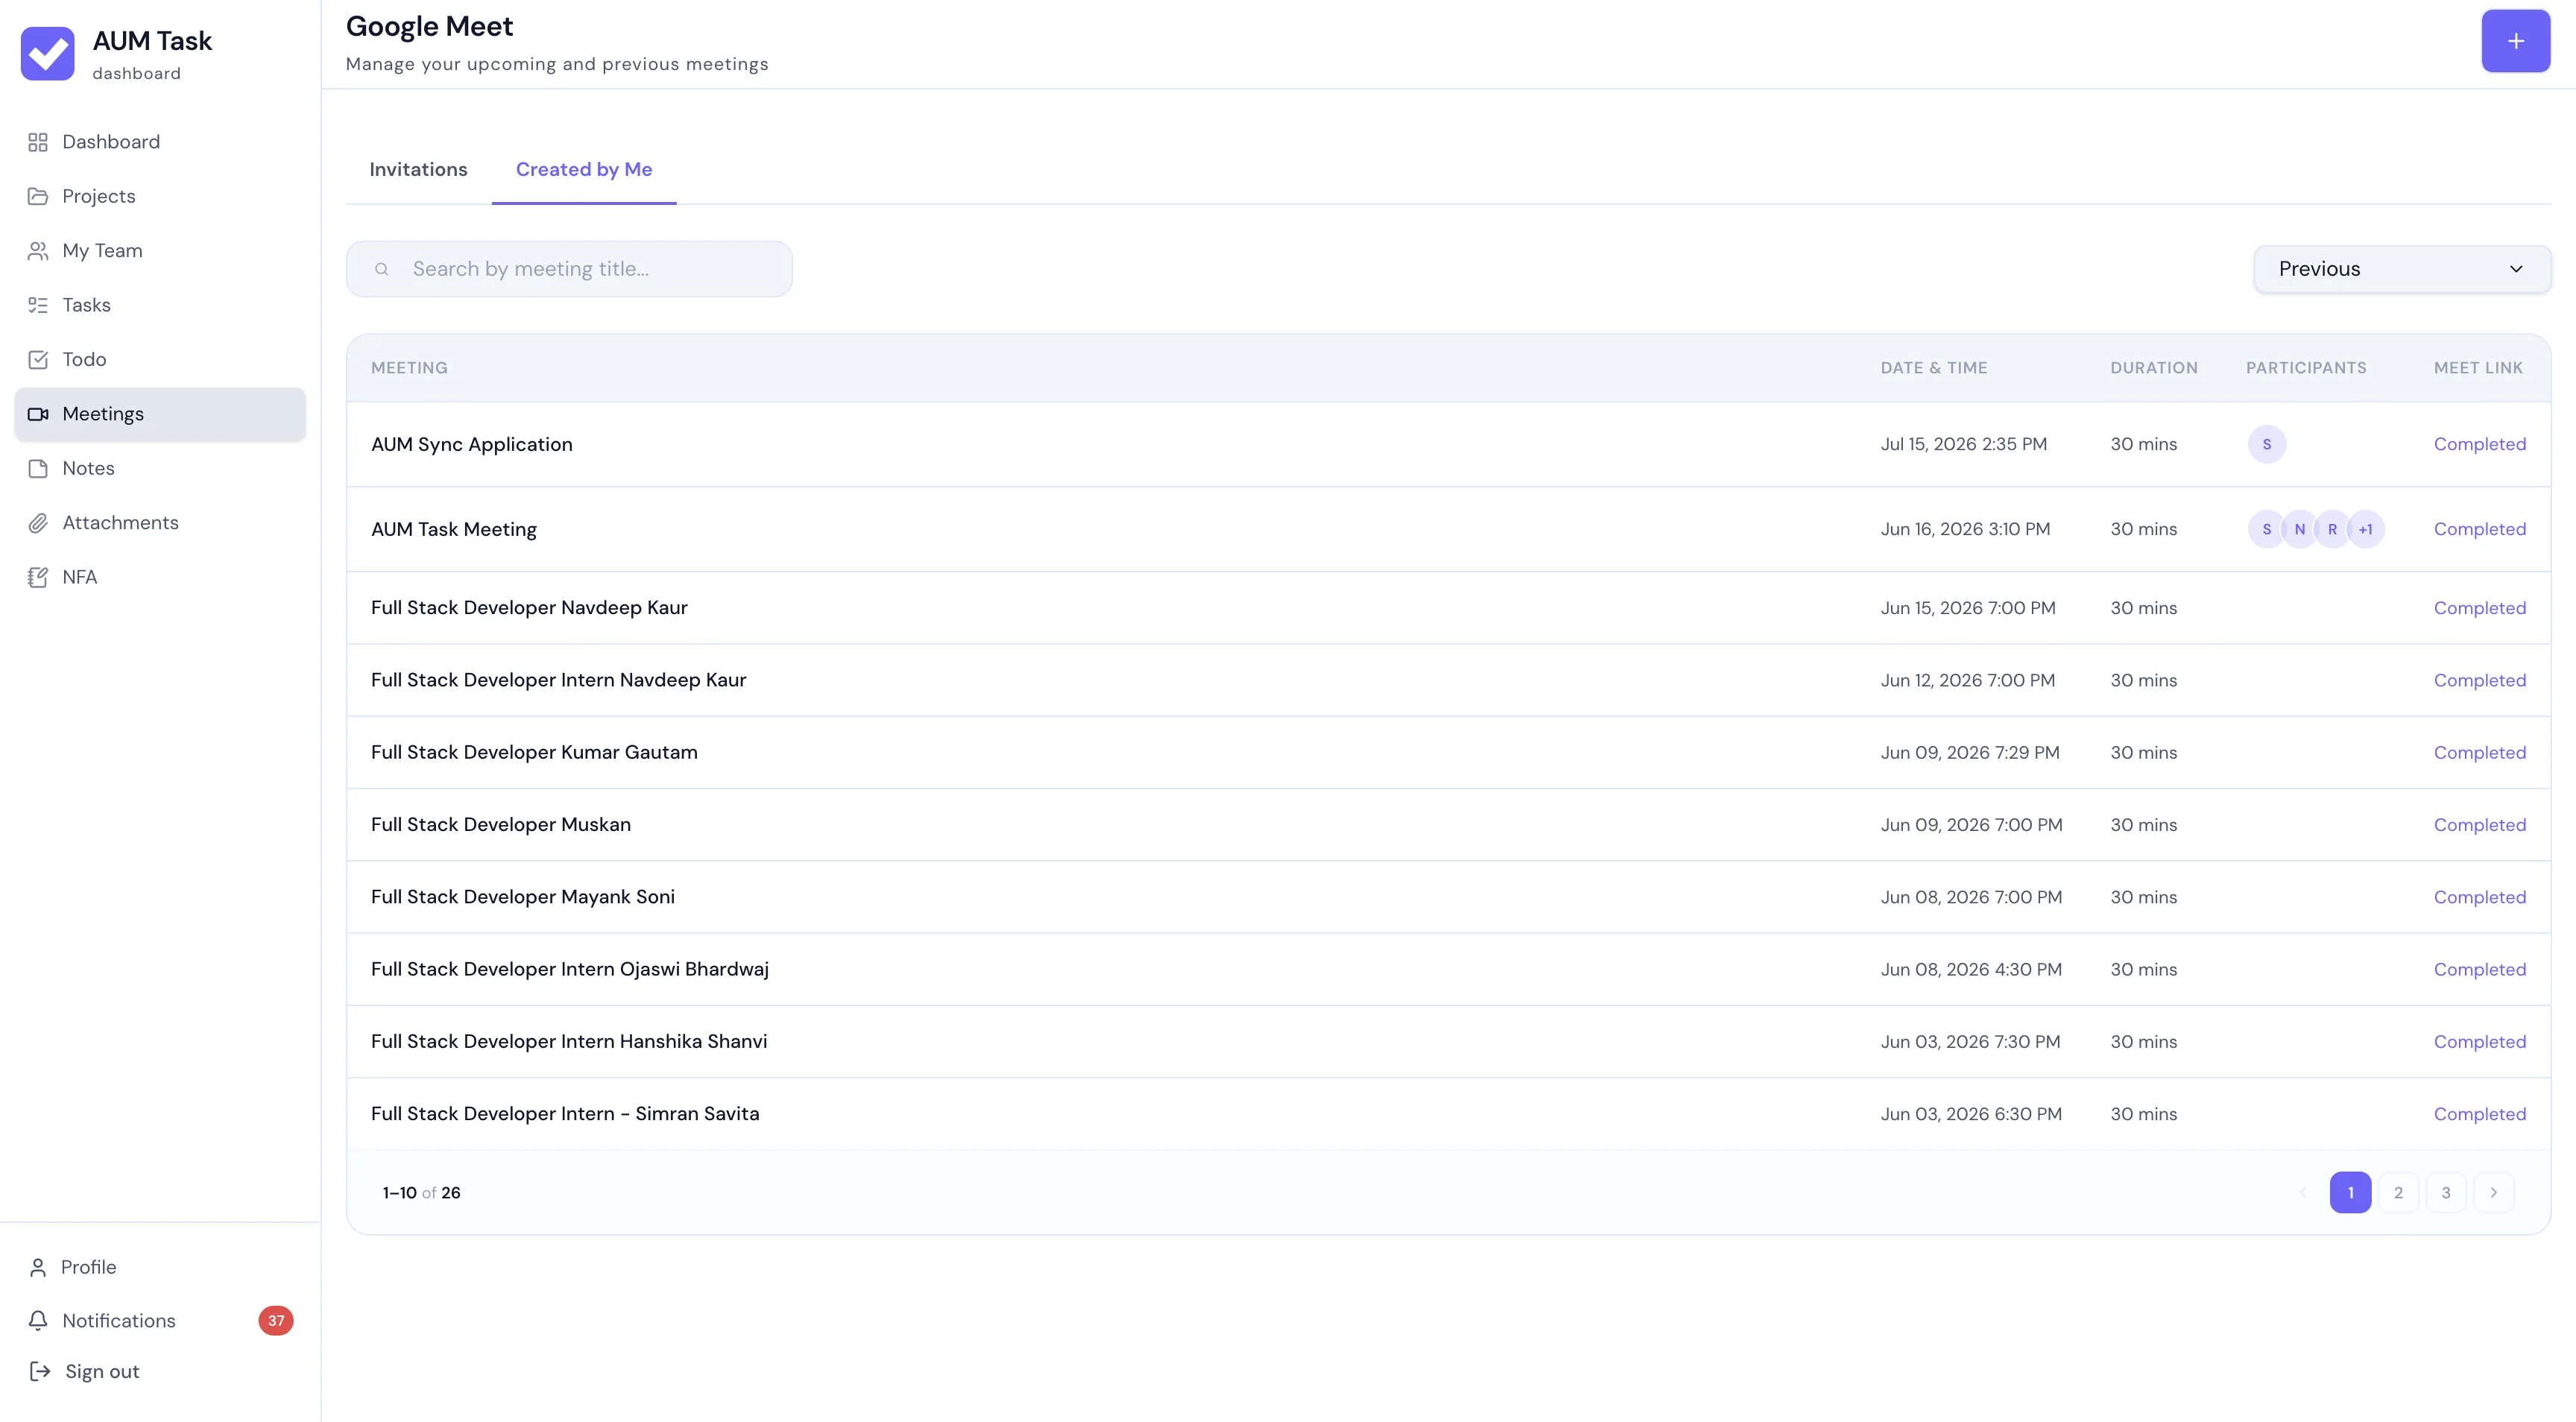
Task: Click the Todo checkbox icon
Action: 38,360
